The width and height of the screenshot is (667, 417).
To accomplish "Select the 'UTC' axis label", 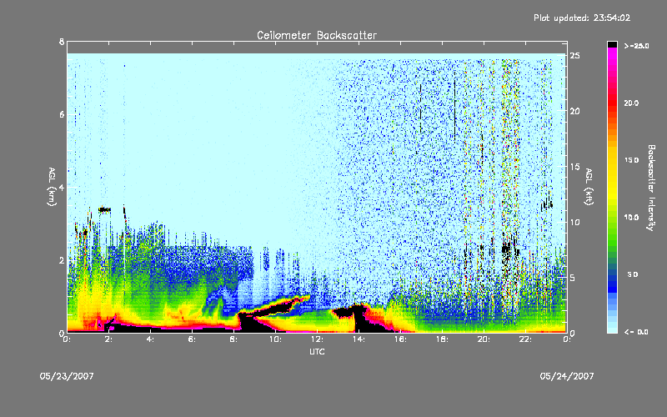I will click(317, 351).
